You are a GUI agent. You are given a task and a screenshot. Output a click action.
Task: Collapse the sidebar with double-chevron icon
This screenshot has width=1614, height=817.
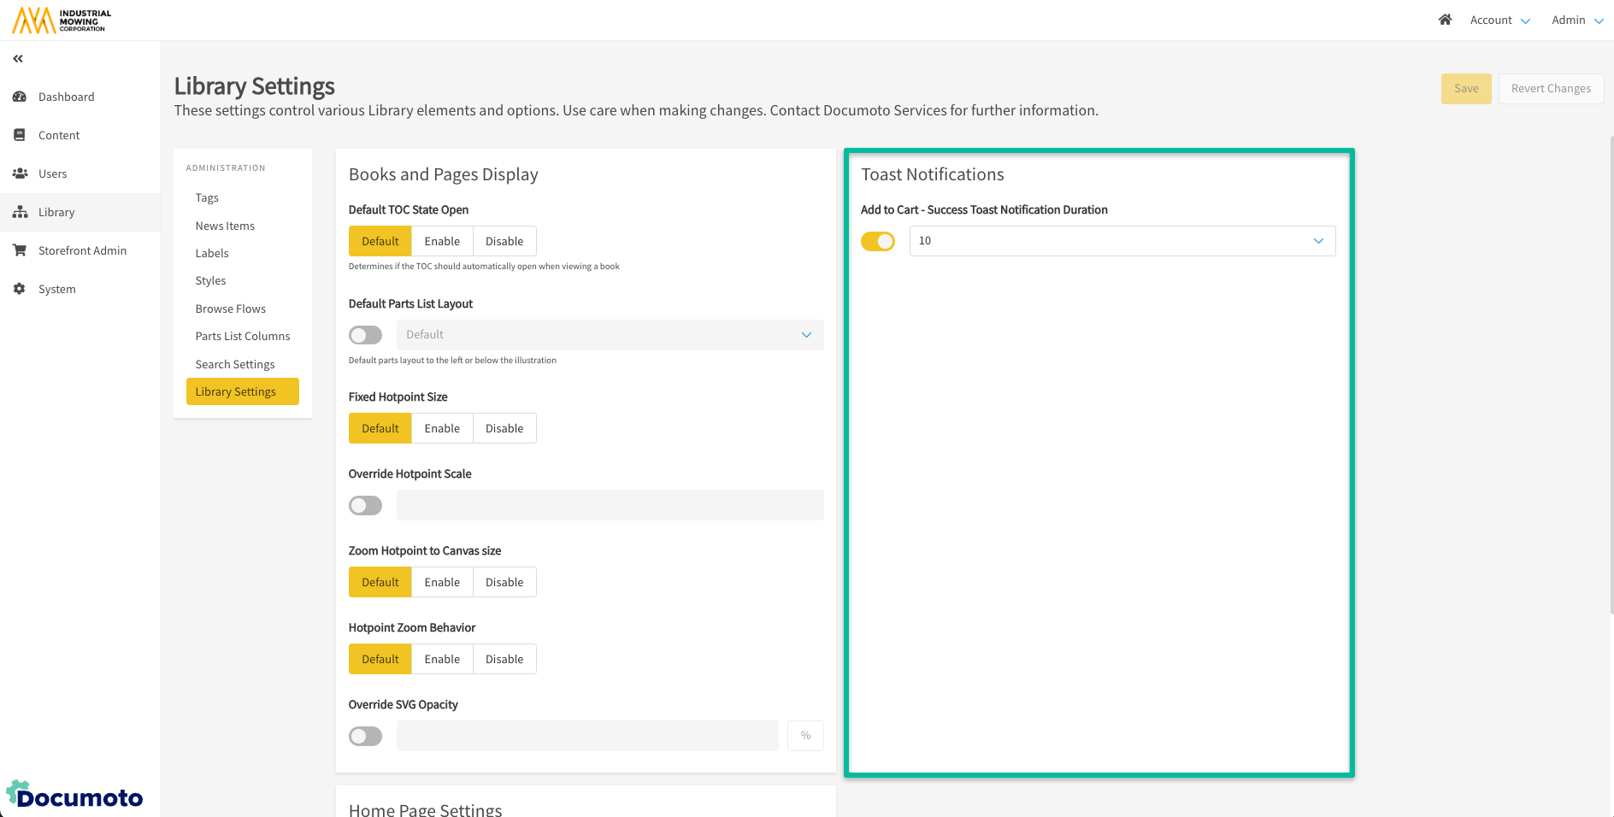[18, 59]
